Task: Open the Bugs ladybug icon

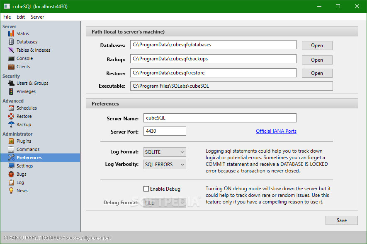Action: (x=11, y=174)
